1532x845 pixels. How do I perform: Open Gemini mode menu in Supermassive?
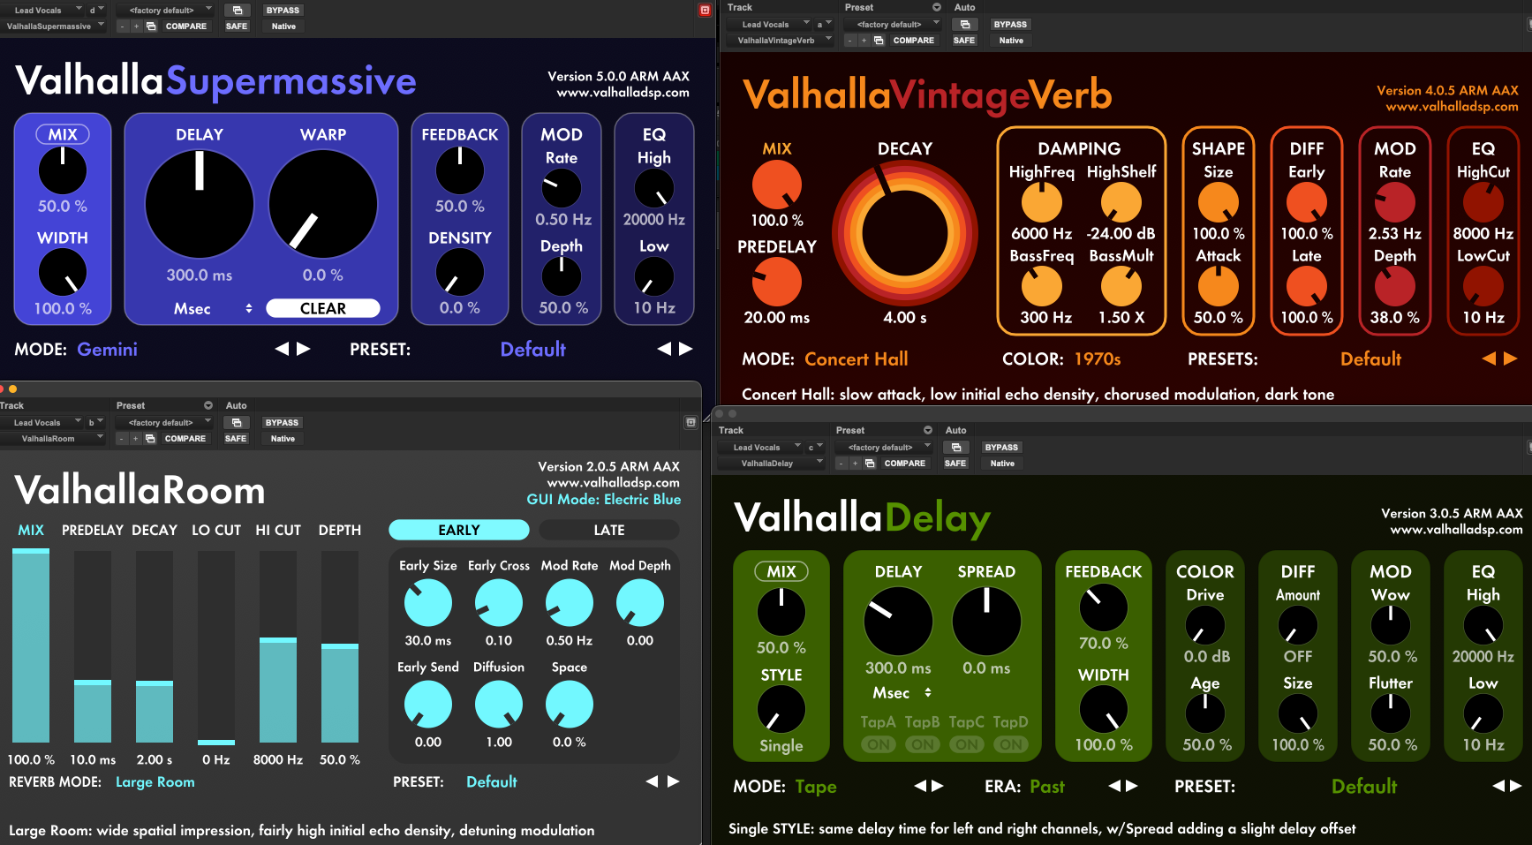(107, 349)
